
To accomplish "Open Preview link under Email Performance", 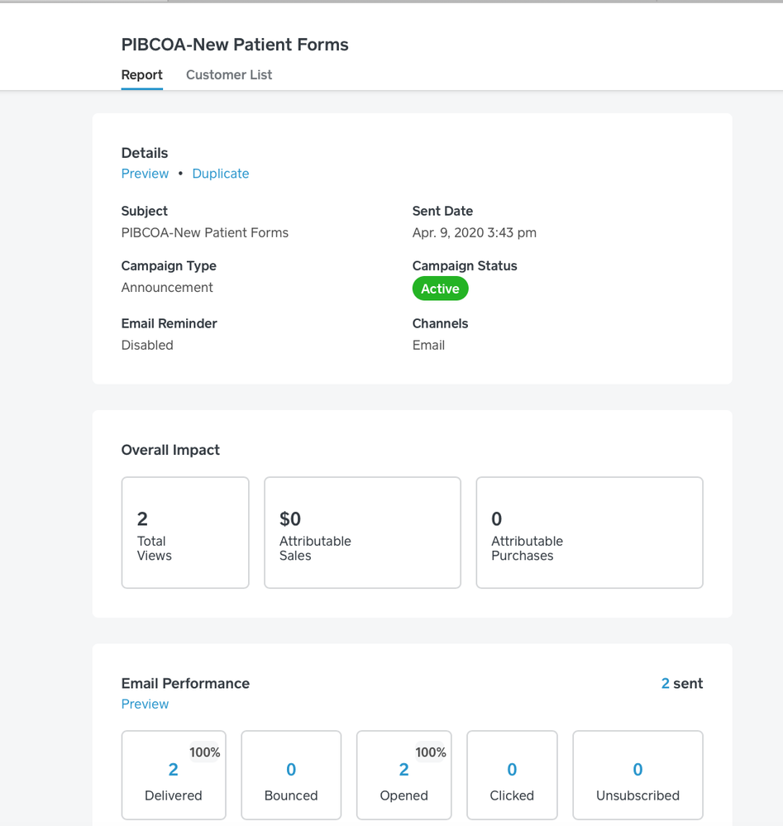I will click(x=145, y=704).
